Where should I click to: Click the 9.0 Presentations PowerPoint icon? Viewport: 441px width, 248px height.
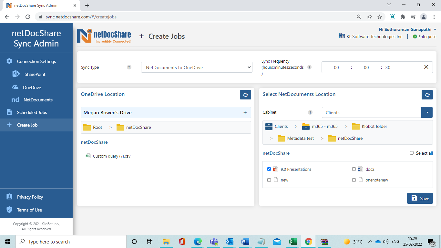tap(275, 169)
